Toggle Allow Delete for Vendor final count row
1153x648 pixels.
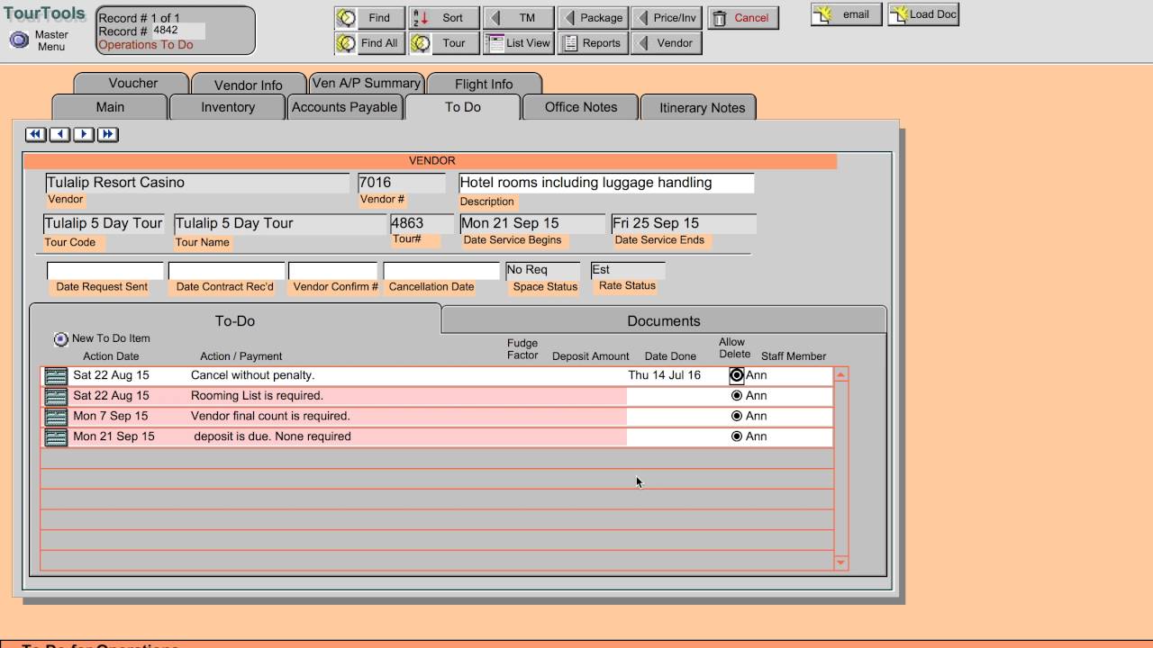pos(737,416)
